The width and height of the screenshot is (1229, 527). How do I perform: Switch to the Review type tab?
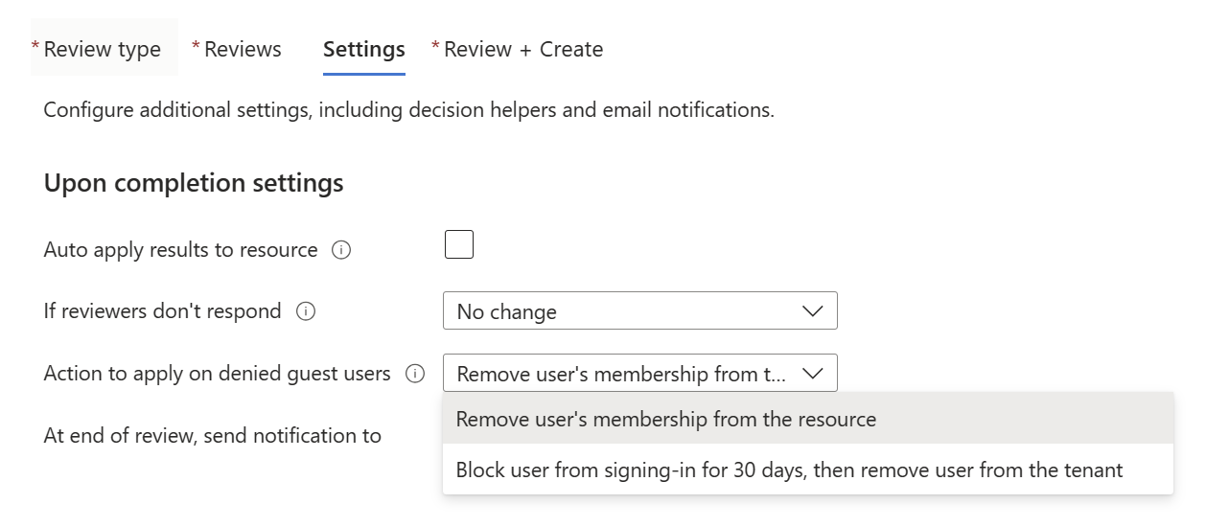point(103,49)
